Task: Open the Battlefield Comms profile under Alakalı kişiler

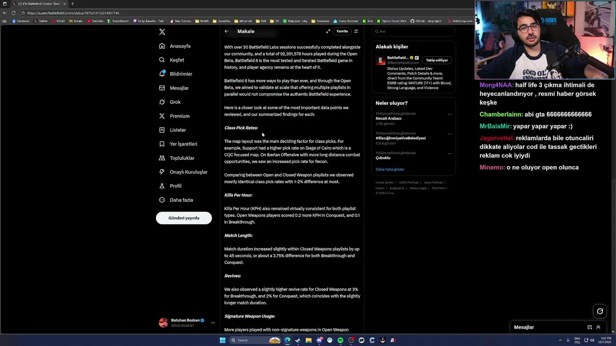Action: click(x=398, y=58)
